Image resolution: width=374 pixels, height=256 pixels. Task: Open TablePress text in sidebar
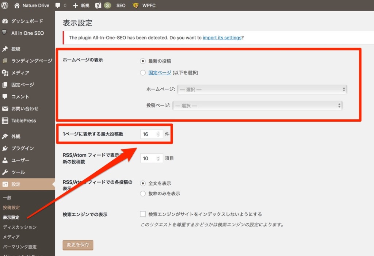click(24, 121)
